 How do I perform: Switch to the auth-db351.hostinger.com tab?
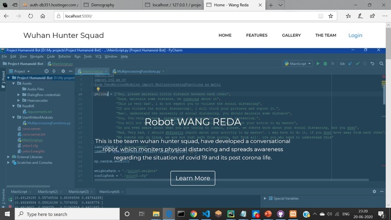coord(50,5)
